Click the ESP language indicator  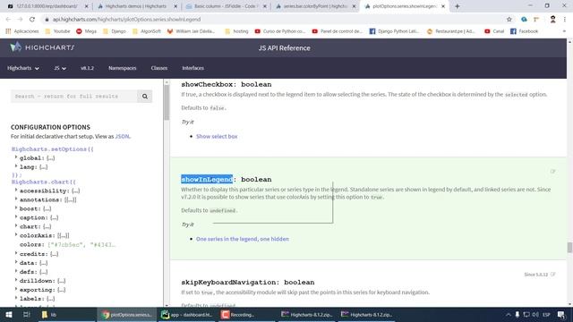coord(546,314)
